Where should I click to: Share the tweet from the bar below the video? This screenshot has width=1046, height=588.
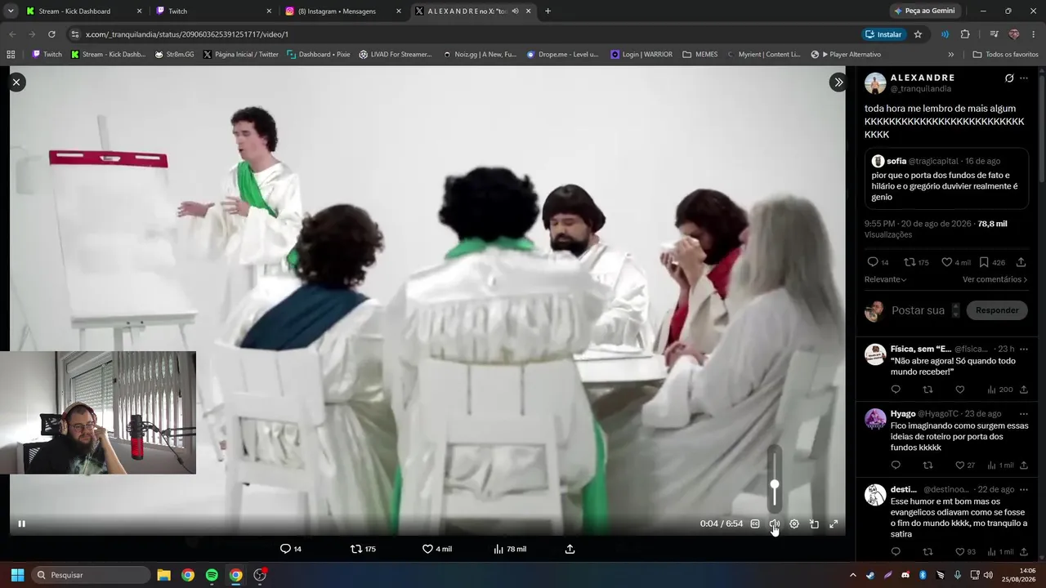click(x=570, y=549)
